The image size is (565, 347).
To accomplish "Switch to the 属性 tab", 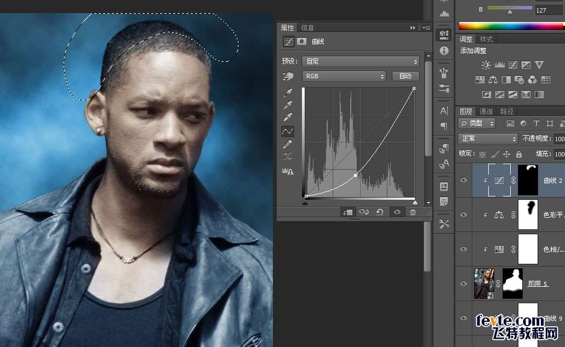I will click(287, 28).
